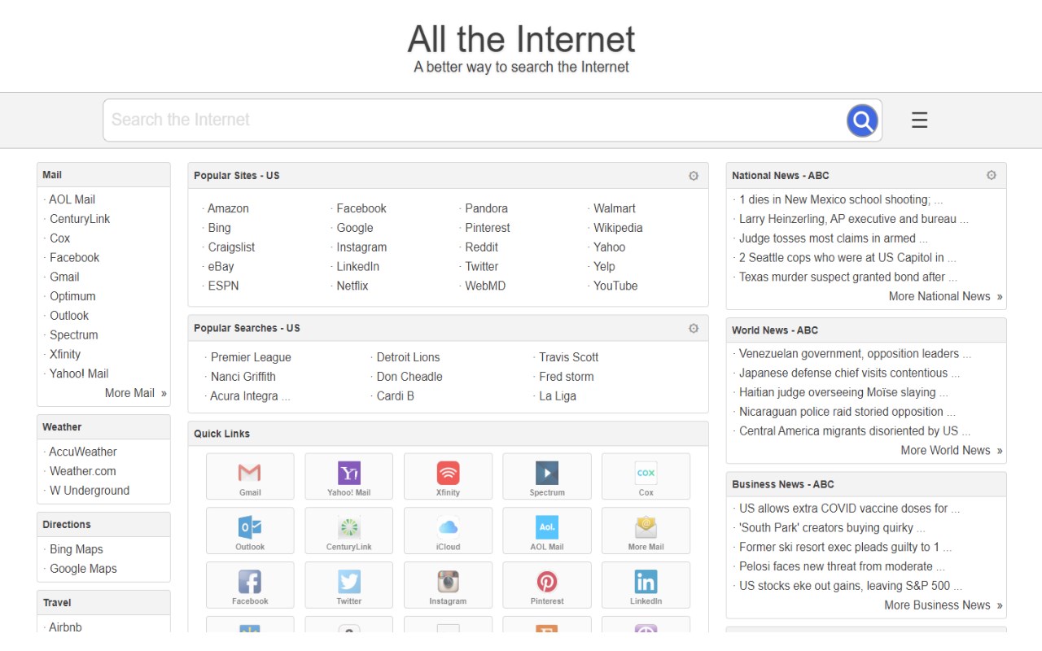
Task: Read Texas murder suspect headline
Action: pyautogui.click(x=848, y=277)
